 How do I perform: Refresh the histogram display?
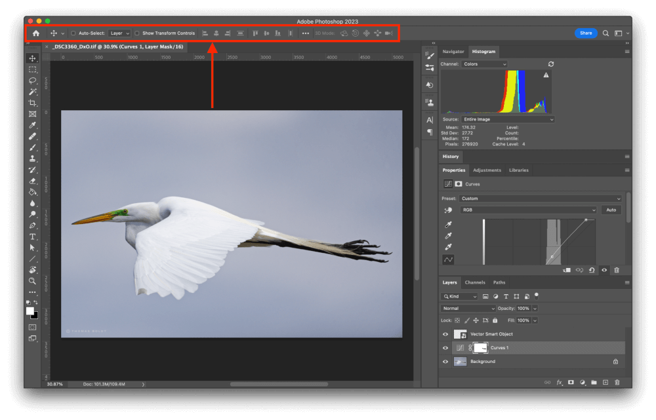click(x=551, y=64)
